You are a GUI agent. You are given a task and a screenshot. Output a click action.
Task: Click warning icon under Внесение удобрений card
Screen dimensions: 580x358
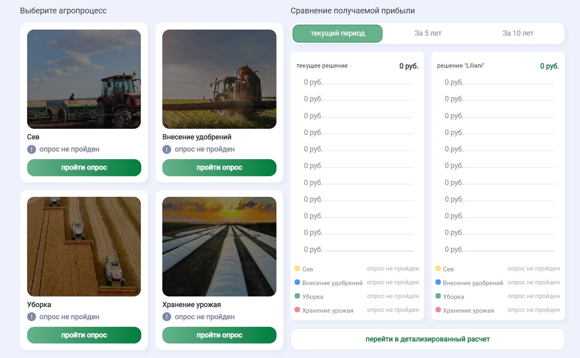pos(167,149)
